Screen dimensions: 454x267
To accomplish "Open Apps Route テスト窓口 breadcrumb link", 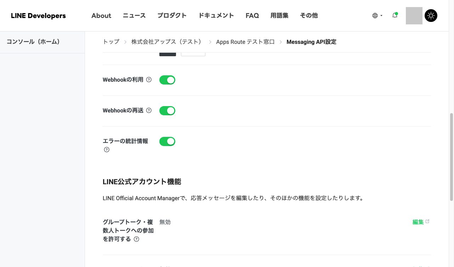I will (245, 42).
